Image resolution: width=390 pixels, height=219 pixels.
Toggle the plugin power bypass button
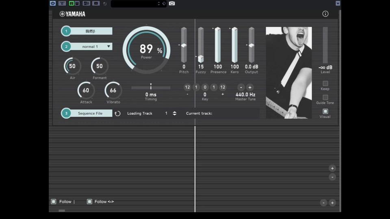tap(53, 3)
